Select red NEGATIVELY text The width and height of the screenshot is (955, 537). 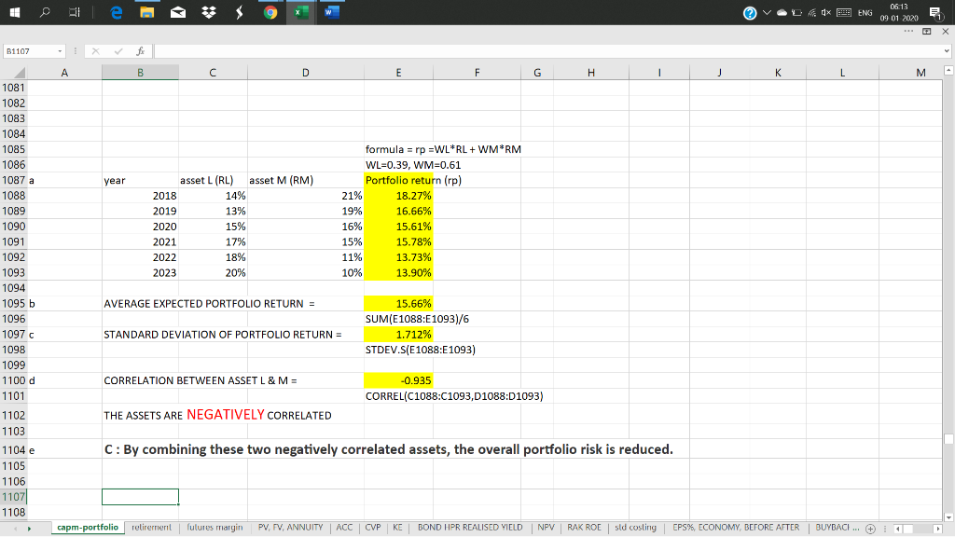point(226,415)
